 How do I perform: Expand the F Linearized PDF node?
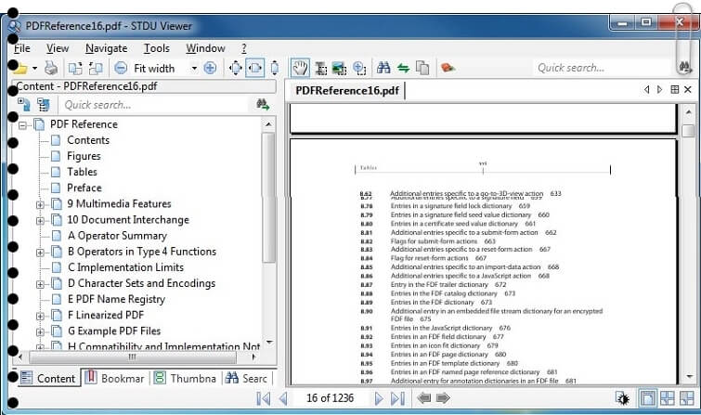click(40, 316)
